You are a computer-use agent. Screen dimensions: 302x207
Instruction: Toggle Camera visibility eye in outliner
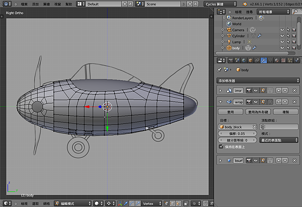coord(282,30)
